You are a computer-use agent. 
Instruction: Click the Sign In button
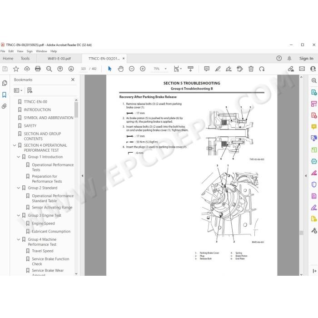coord(306,59)
